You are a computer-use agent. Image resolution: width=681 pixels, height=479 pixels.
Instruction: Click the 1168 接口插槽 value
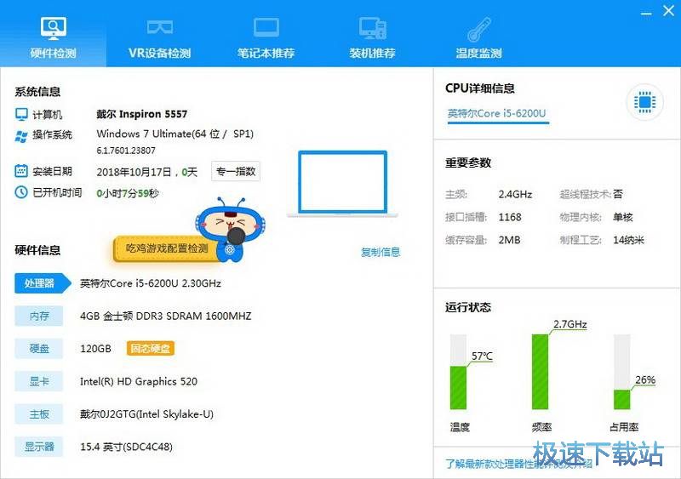click(510, 217)
